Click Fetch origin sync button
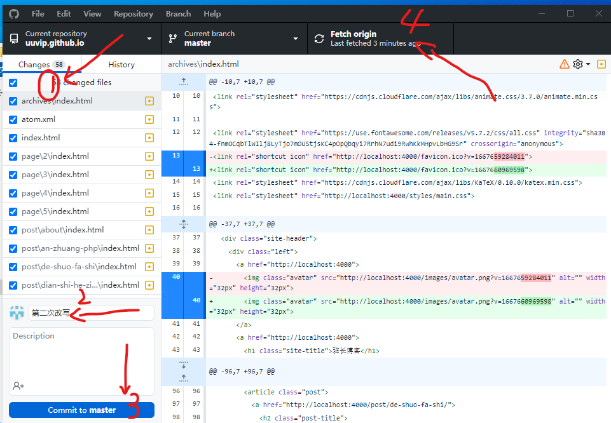611x423 pixels. [x=380, y=39]
